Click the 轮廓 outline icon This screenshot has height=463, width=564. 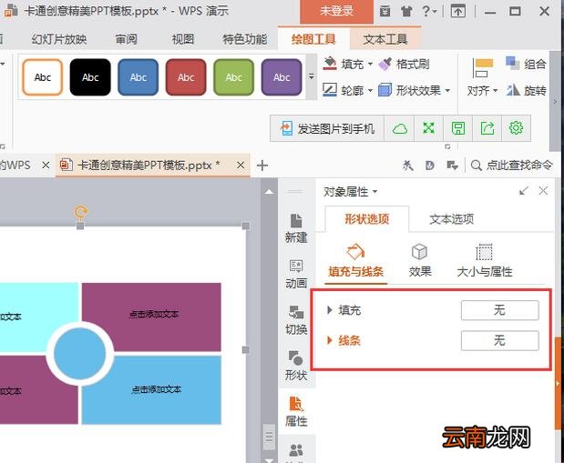click(330, 90)
